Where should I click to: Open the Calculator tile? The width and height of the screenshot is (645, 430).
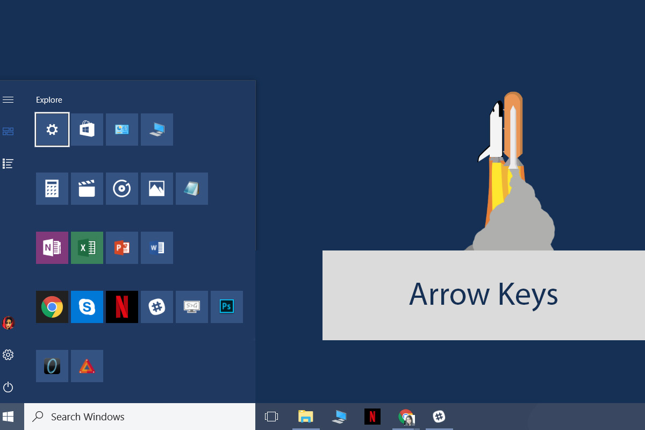click(x=52, y=189)
